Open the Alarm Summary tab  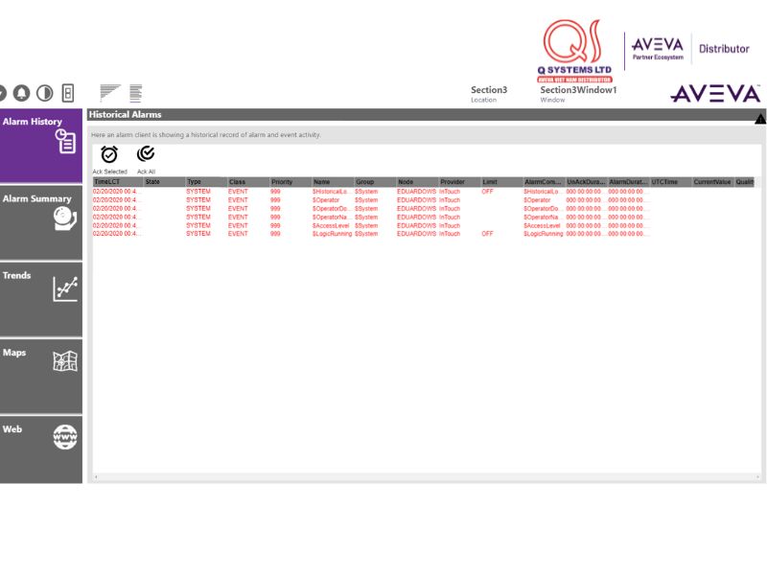pyautogui.click(x=41, y=220)
